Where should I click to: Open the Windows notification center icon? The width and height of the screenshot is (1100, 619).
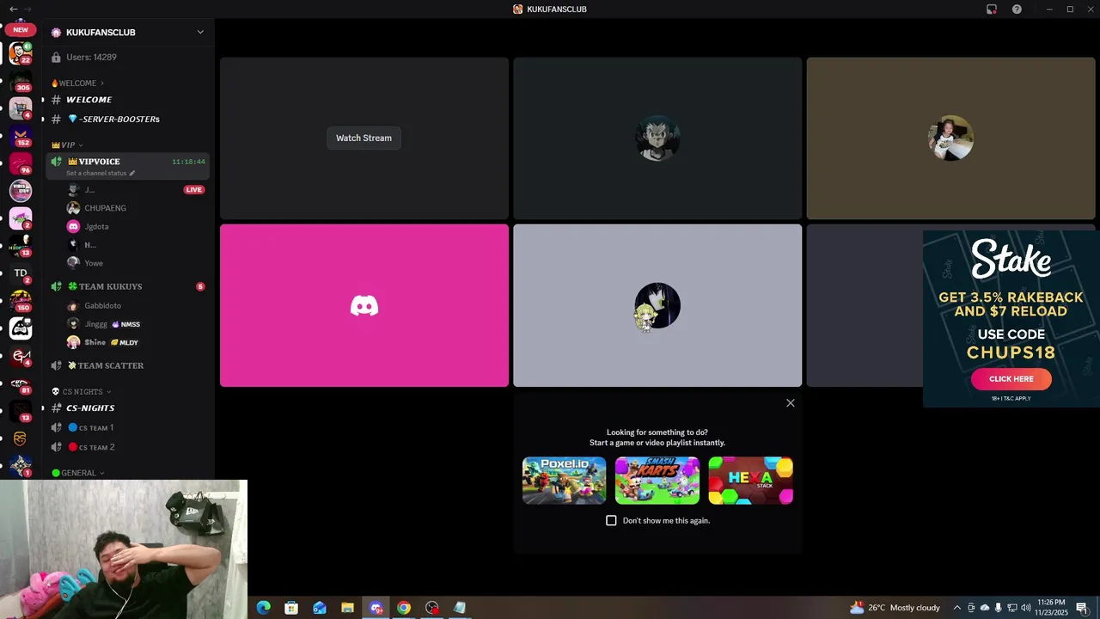(1082, 608)
